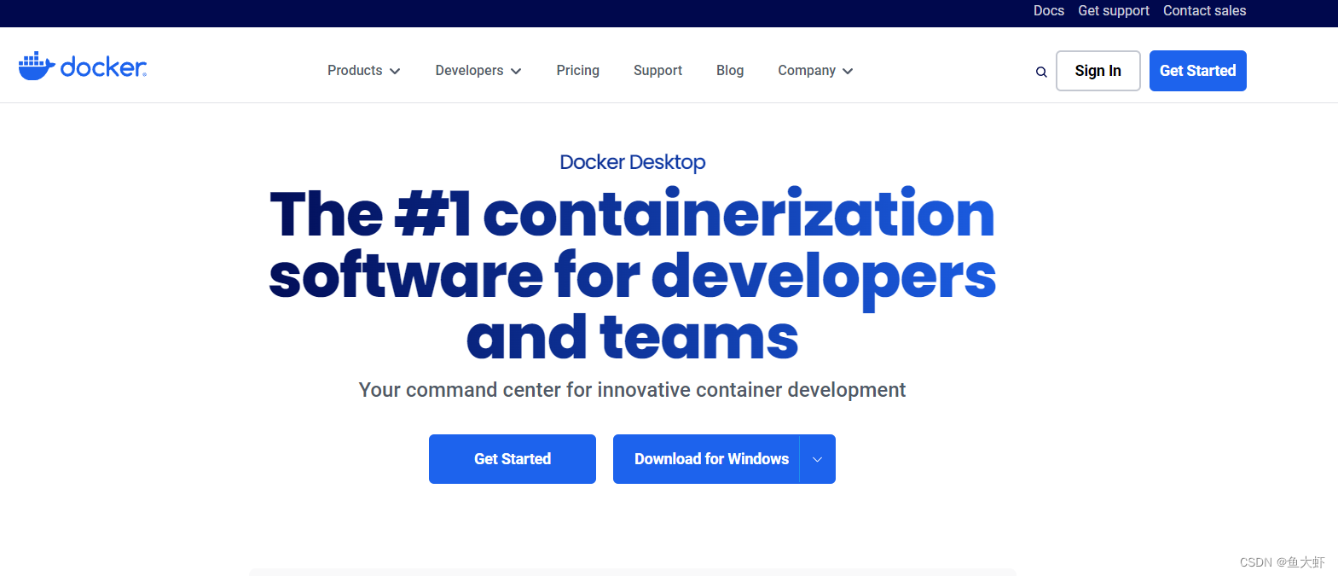The height and width of the screenshot is (576, 1338).
Task: Click the headline 'The #1 containerization' text
Action: [633, 213]
